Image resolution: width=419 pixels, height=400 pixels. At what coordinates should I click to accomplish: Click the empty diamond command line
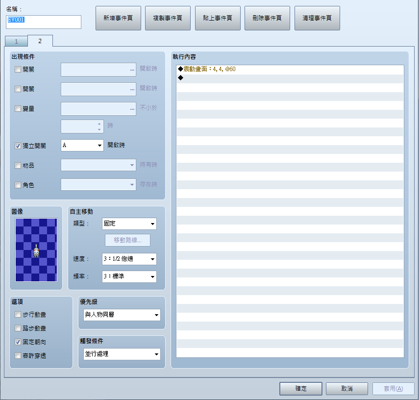tap(290, 78)
